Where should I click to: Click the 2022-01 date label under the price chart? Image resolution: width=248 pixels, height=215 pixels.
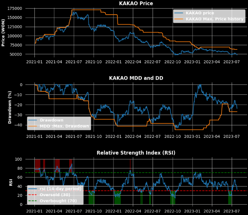coord(113,62)
